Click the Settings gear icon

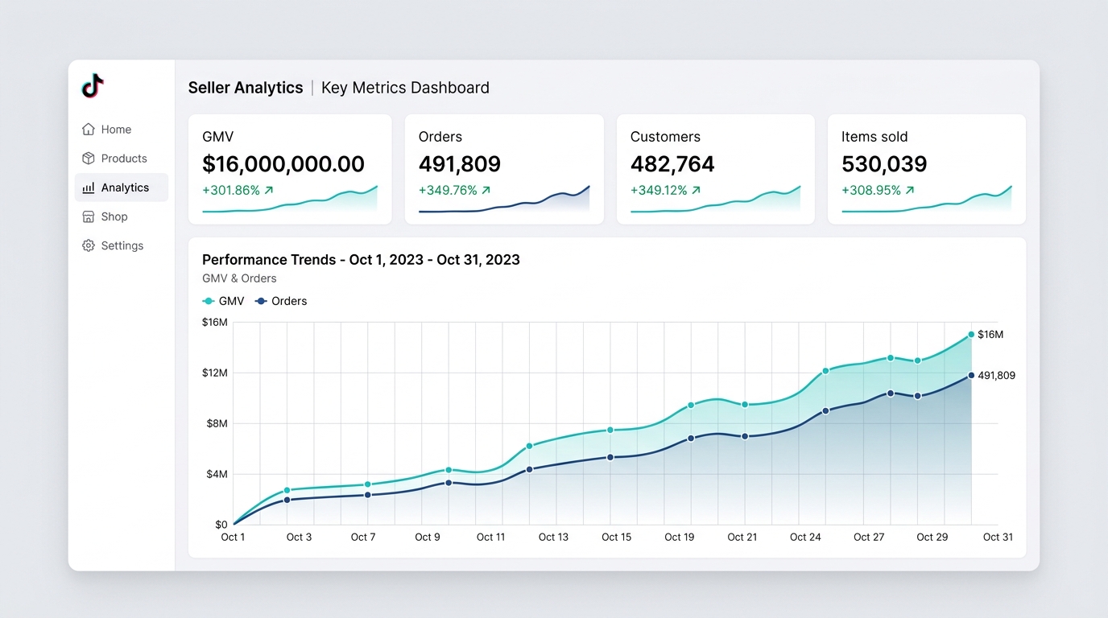point(89,245)
